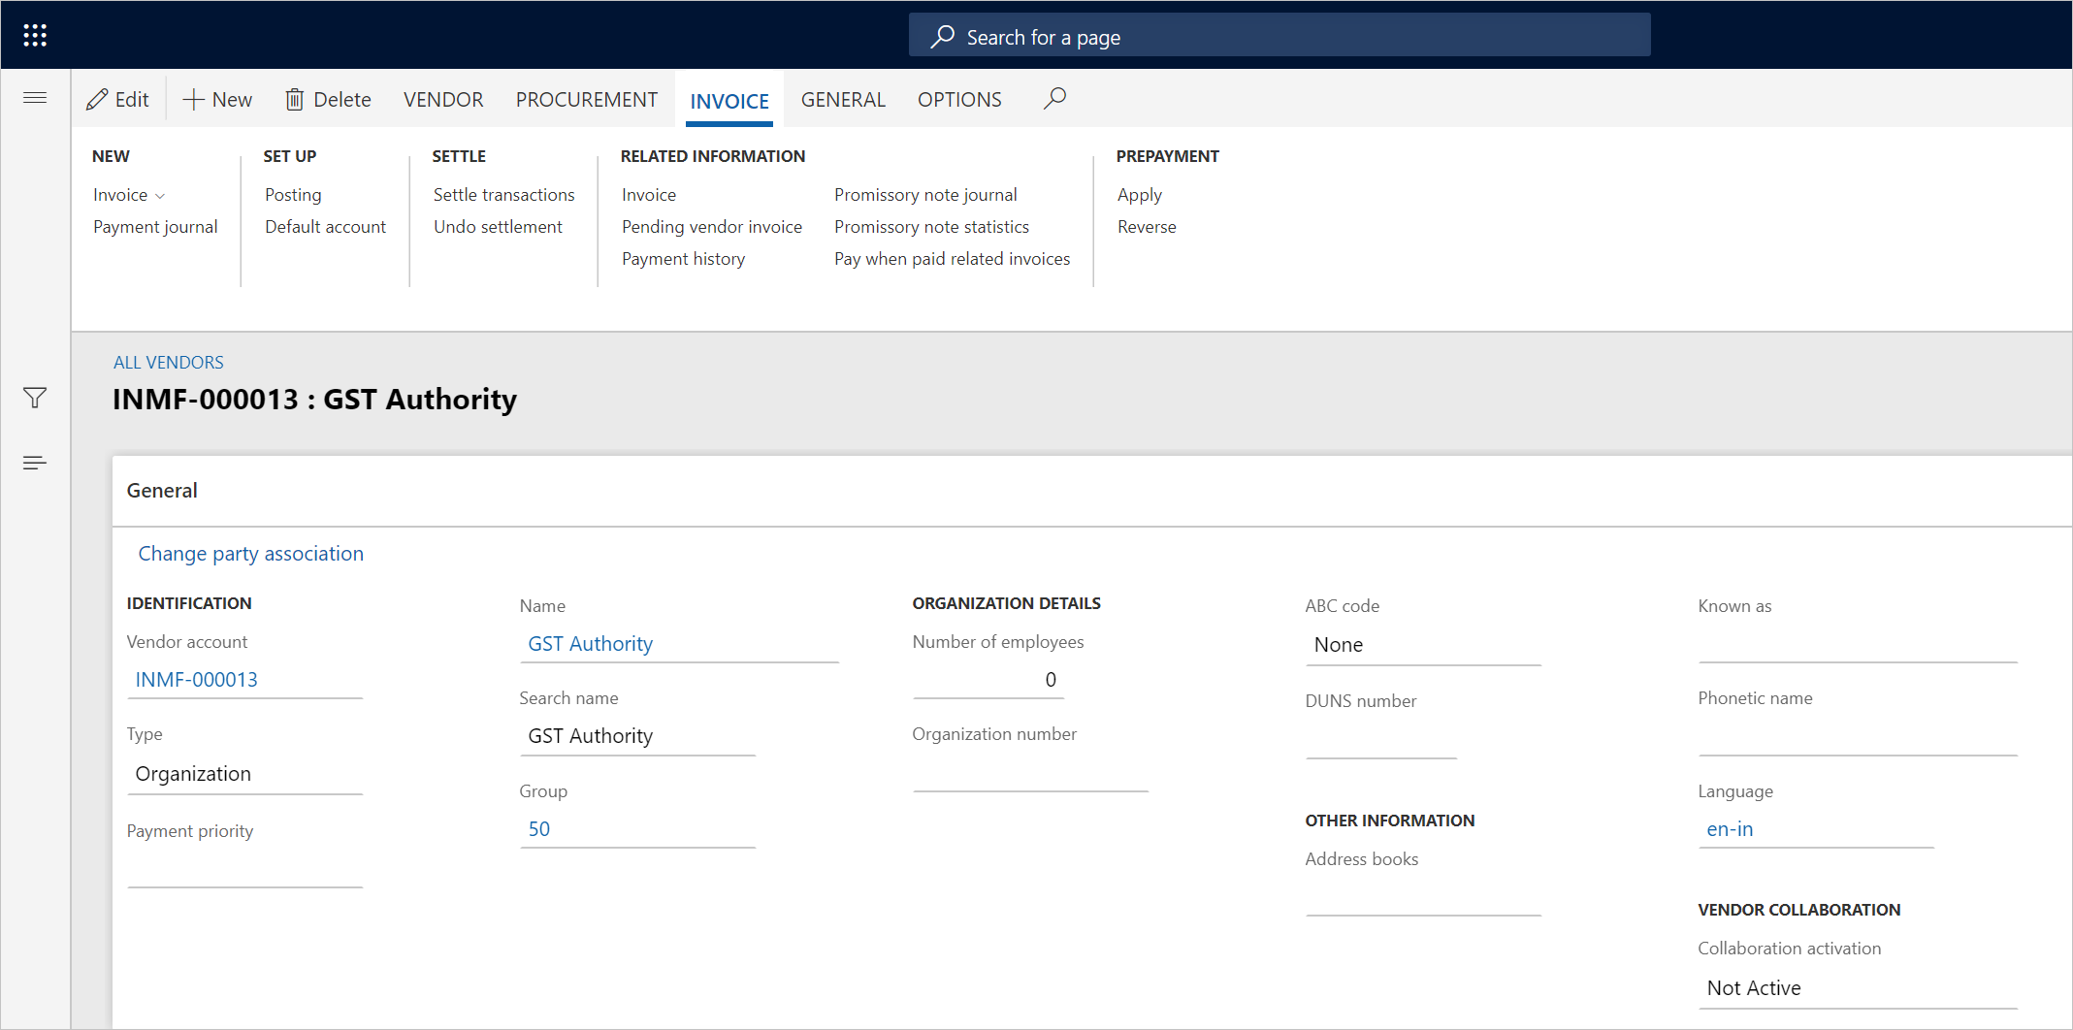This screenshot has width=2073, height=1030.
Task: Open the ABC code None dropdown
Action: click(x=1423, y=645)
